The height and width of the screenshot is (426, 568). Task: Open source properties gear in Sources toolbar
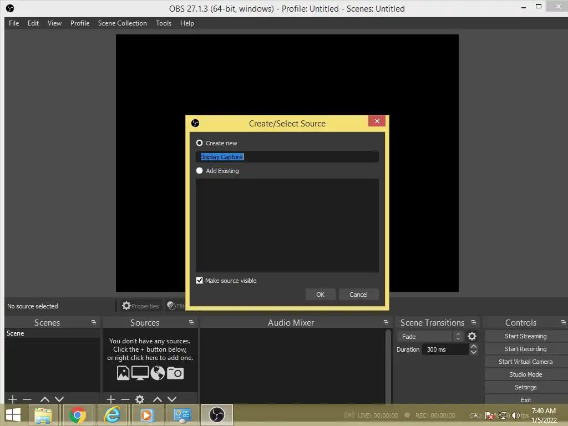pyautogui.click(x=140, y=399)
